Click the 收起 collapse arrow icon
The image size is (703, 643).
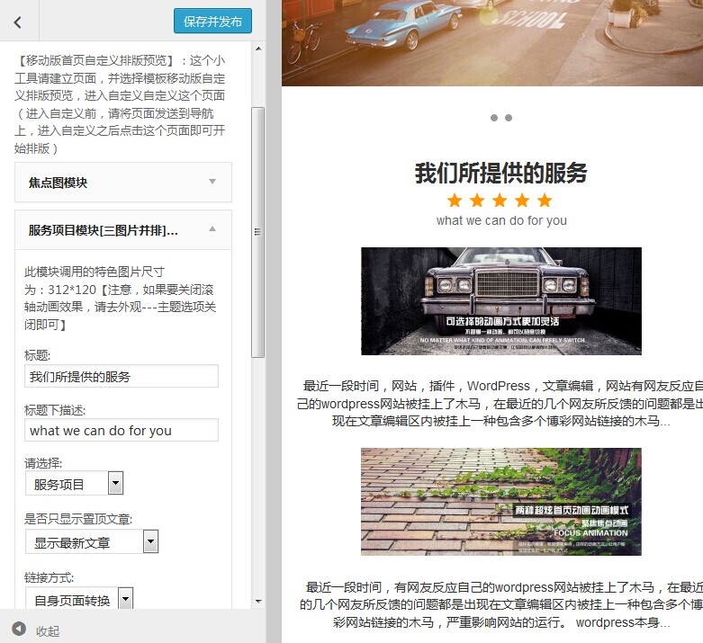point(19,629)
